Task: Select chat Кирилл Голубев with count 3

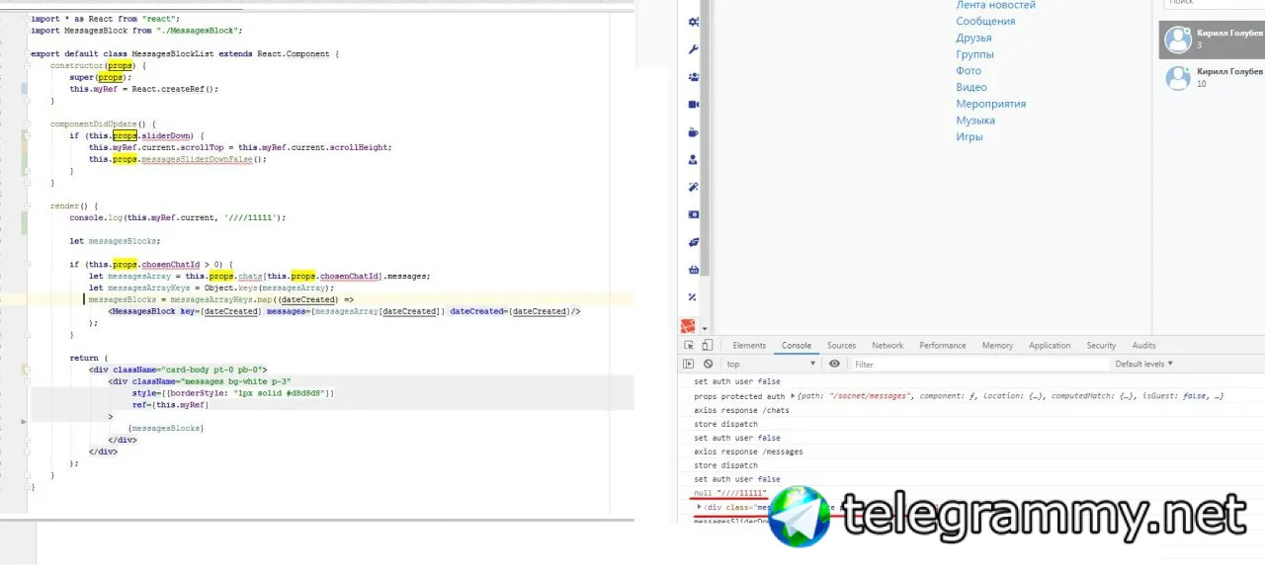Action: click(x=1212, y=40)
